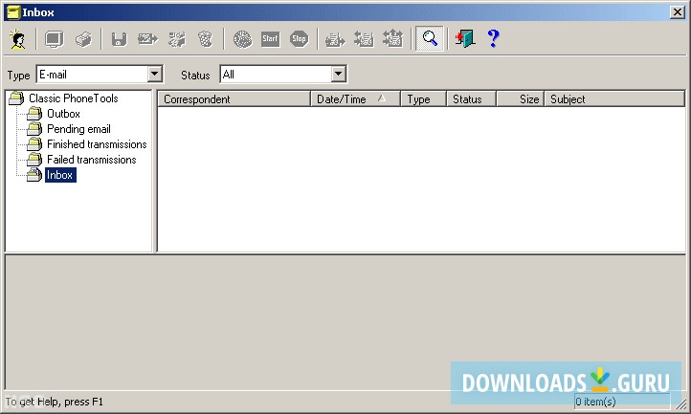Image resolution: width=691 pixels, height=414 pixels.
Task: Click the Inbox title bar icon
Action: (x=13, y=12)
